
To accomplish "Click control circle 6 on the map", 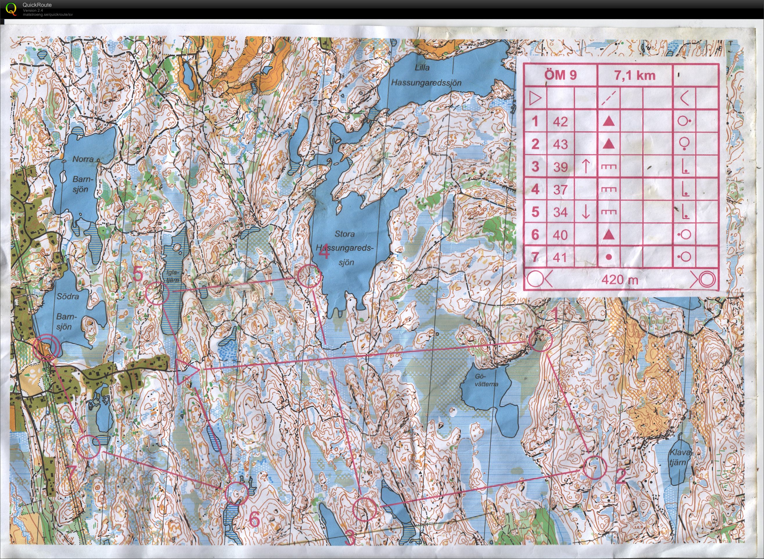I will coord(236,493).
